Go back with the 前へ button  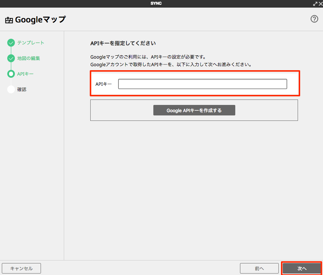(259, 268)
